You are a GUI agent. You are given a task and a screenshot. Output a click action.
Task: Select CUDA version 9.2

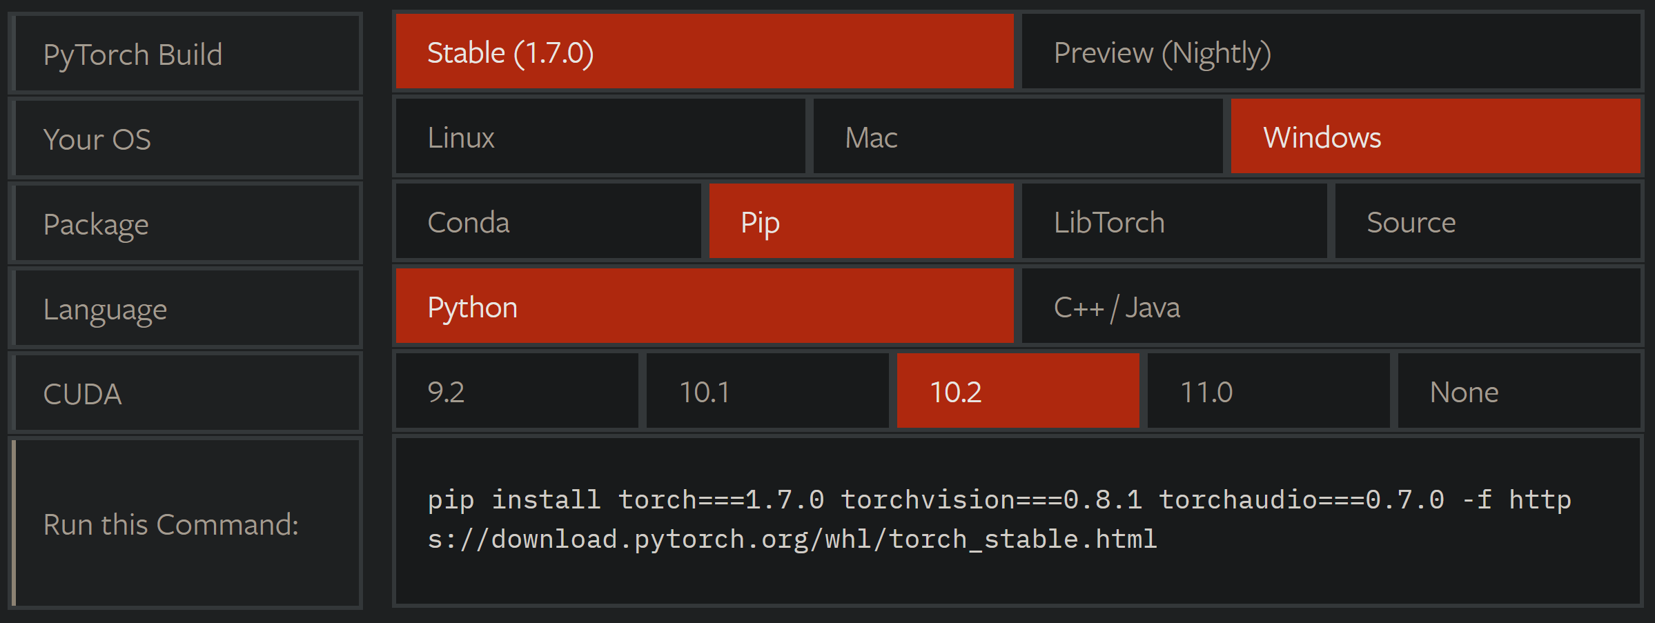click(x=516, y=392)
